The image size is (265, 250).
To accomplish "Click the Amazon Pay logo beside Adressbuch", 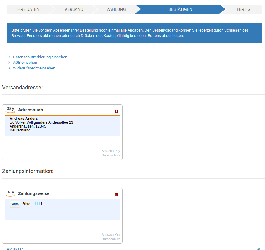I will tap(10, 110).
